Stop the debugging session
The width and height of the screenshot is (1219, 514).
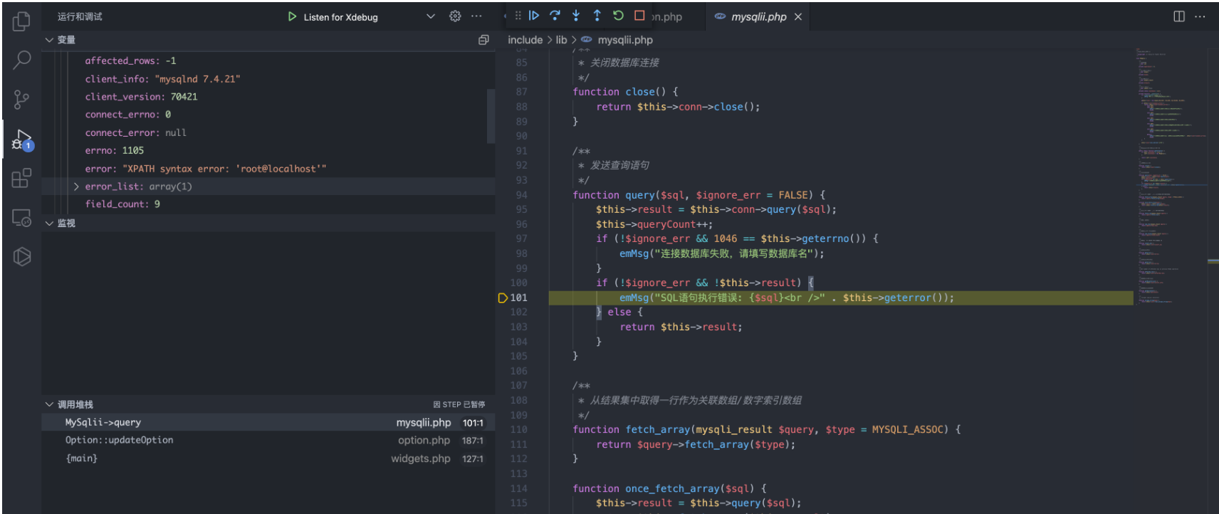639,16
